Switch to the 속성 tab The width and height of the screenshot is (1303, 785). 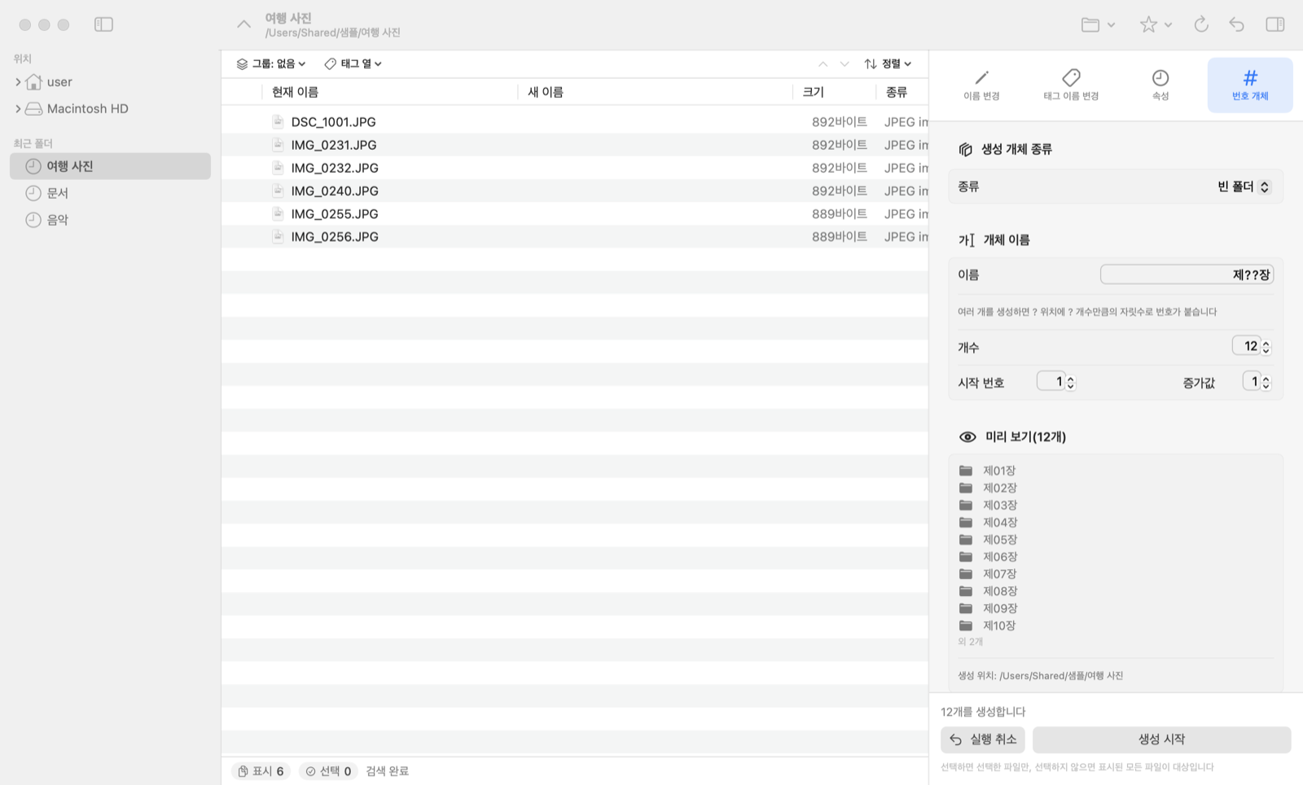point(1160,85)
